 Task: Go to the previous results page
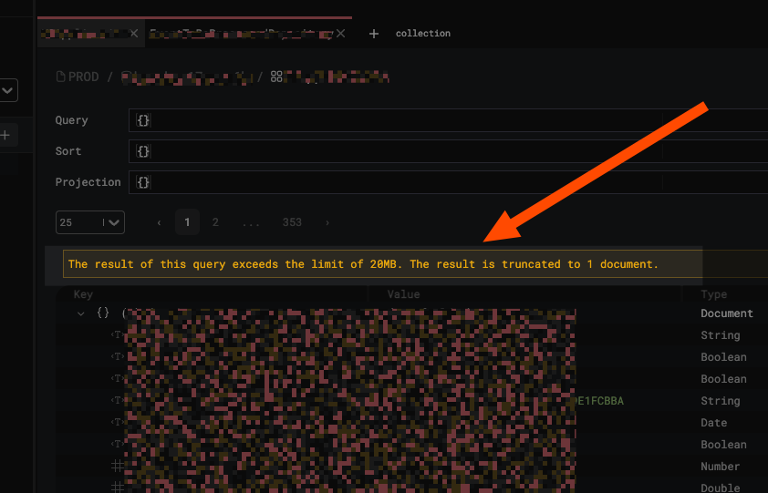point(159,222)
